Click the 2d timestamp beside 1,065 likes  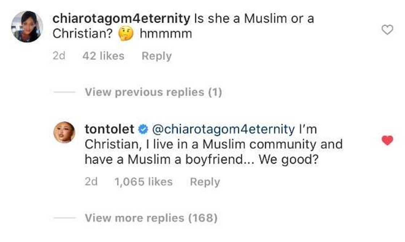pyautogui.click(x=91, y=182)
